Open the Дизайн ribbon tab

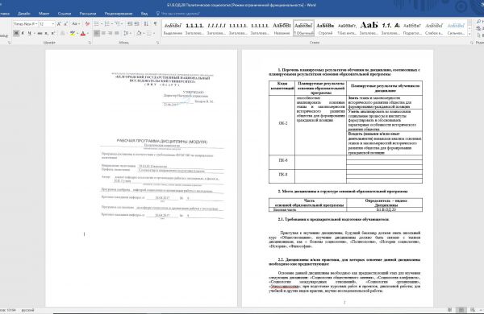pyautogui.click(x=23, y=14)
